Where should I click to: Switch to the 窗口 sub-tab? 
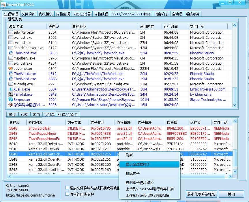point(36,115)
